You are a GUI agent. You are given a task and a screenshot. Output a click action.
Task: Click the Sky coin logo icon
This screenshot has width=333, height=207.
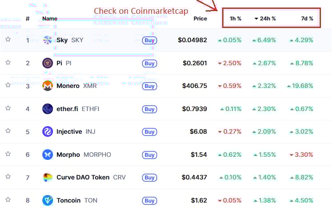pyautogui.click(x=47, y=40)
